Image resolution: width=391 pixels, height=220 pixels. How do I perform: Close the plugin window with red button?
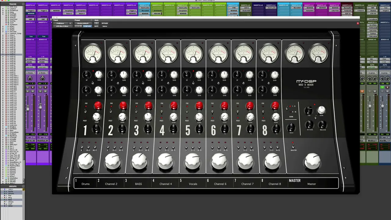click(358, 23)
